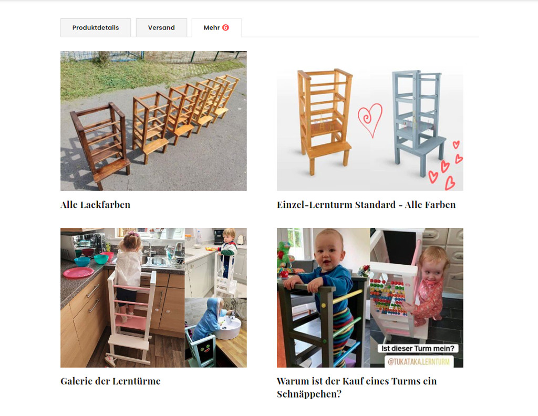Click the dark brown stained tower in the photo

100,144
